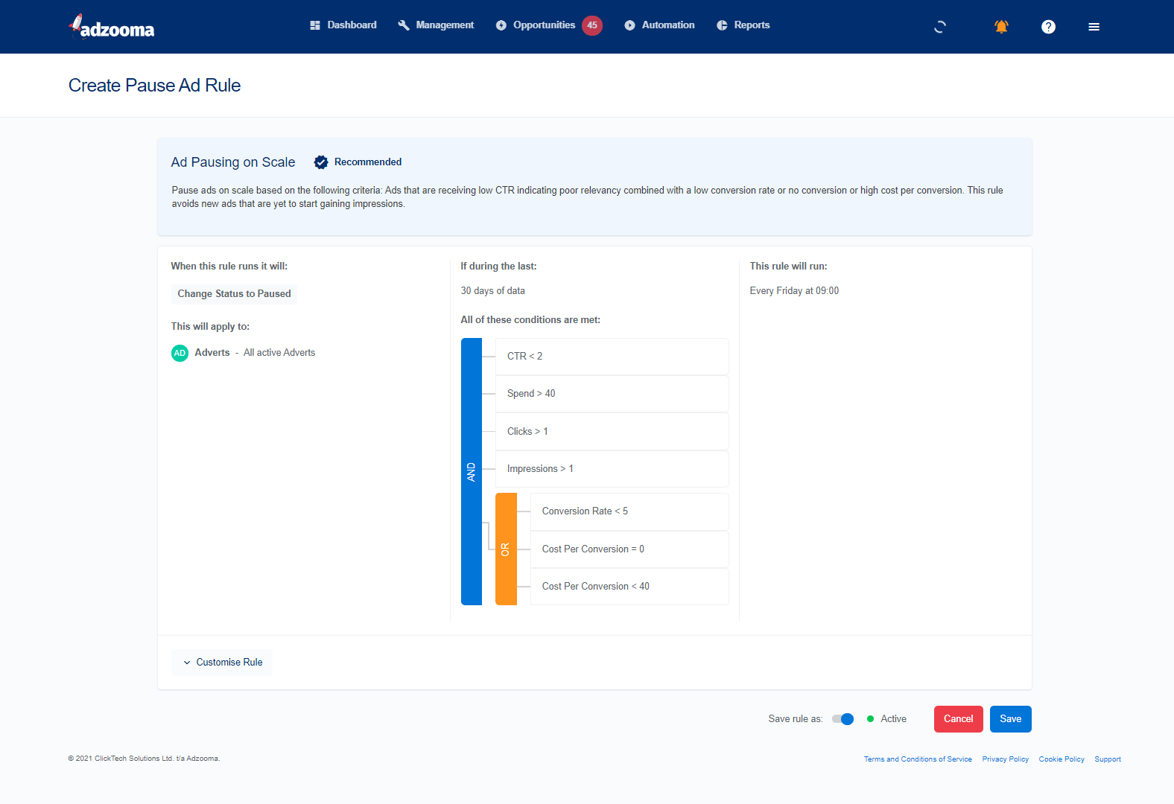The image size is (1174, 804).
Task: Open Terms and Conditions of Service link
Action: (x=918, y=759)
